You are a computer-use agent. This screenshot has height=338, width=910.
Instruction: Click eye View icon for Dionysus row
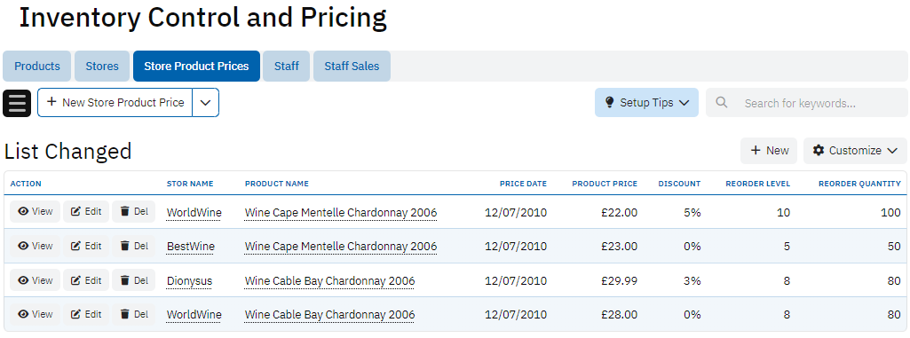(23, 280)
